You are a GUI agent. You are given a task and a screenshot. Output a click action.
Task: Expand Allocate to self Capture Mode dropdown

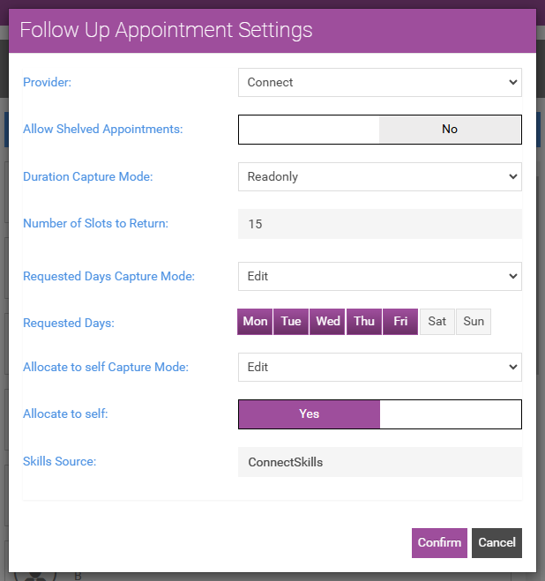[x=379, y=367]
